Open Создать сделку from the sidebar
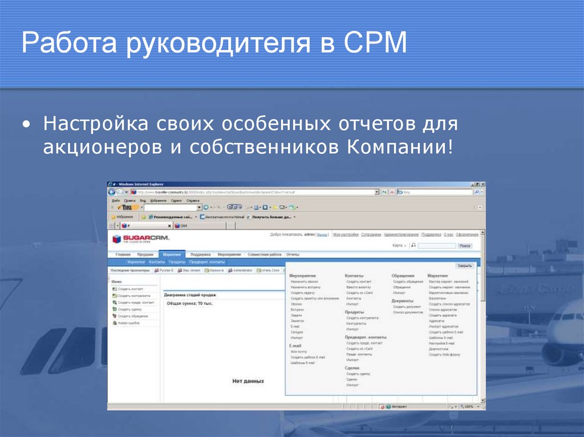 click(129, 309)
